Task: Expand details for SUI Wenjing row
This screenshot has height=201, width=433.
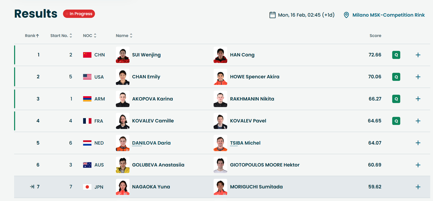Action: tap(418, 55)
